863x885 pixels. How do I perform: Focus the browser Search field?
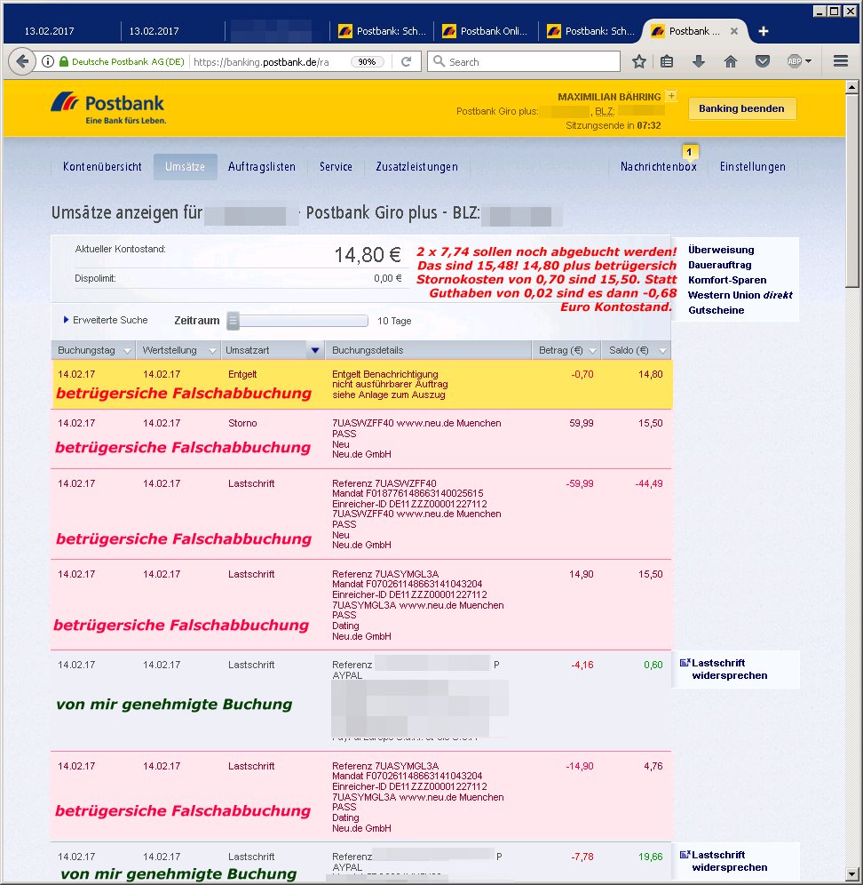[524, 61]
